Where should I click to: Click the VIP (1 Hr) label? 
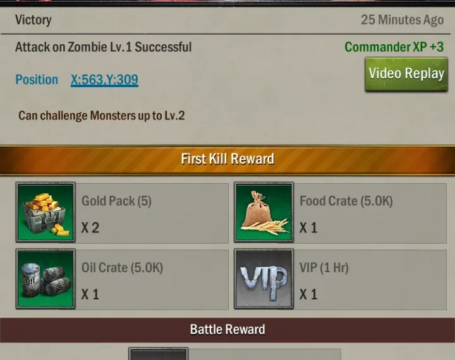click(324, 268)
